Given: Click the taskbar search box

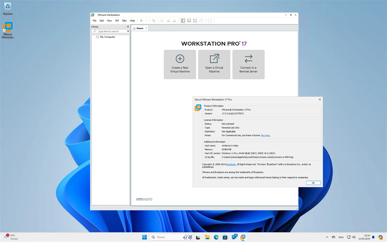Looking at the screenshot, I should click(x=172, y=237).
